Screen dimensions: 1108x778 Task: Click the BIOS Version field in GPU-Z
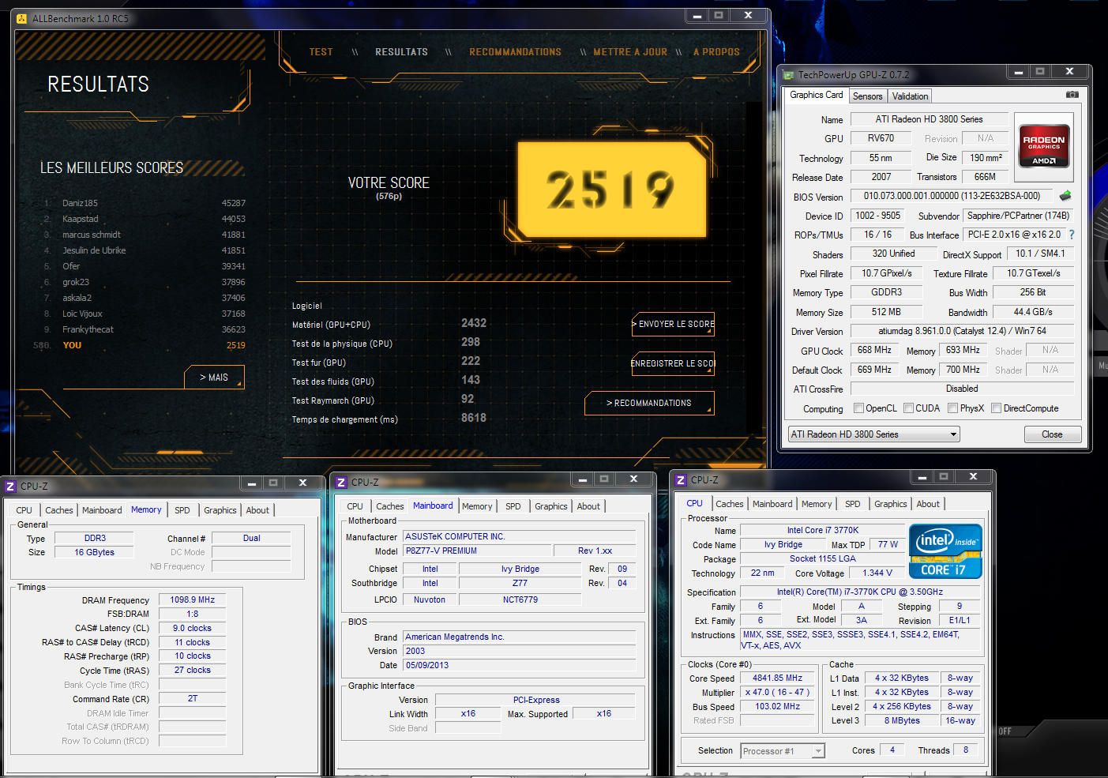pos(952,196)
